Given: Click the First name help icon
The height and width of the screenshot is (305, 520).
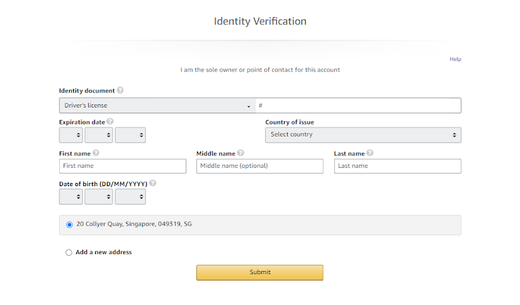Looking at the screenshot, I should click(x=96, y=153).
